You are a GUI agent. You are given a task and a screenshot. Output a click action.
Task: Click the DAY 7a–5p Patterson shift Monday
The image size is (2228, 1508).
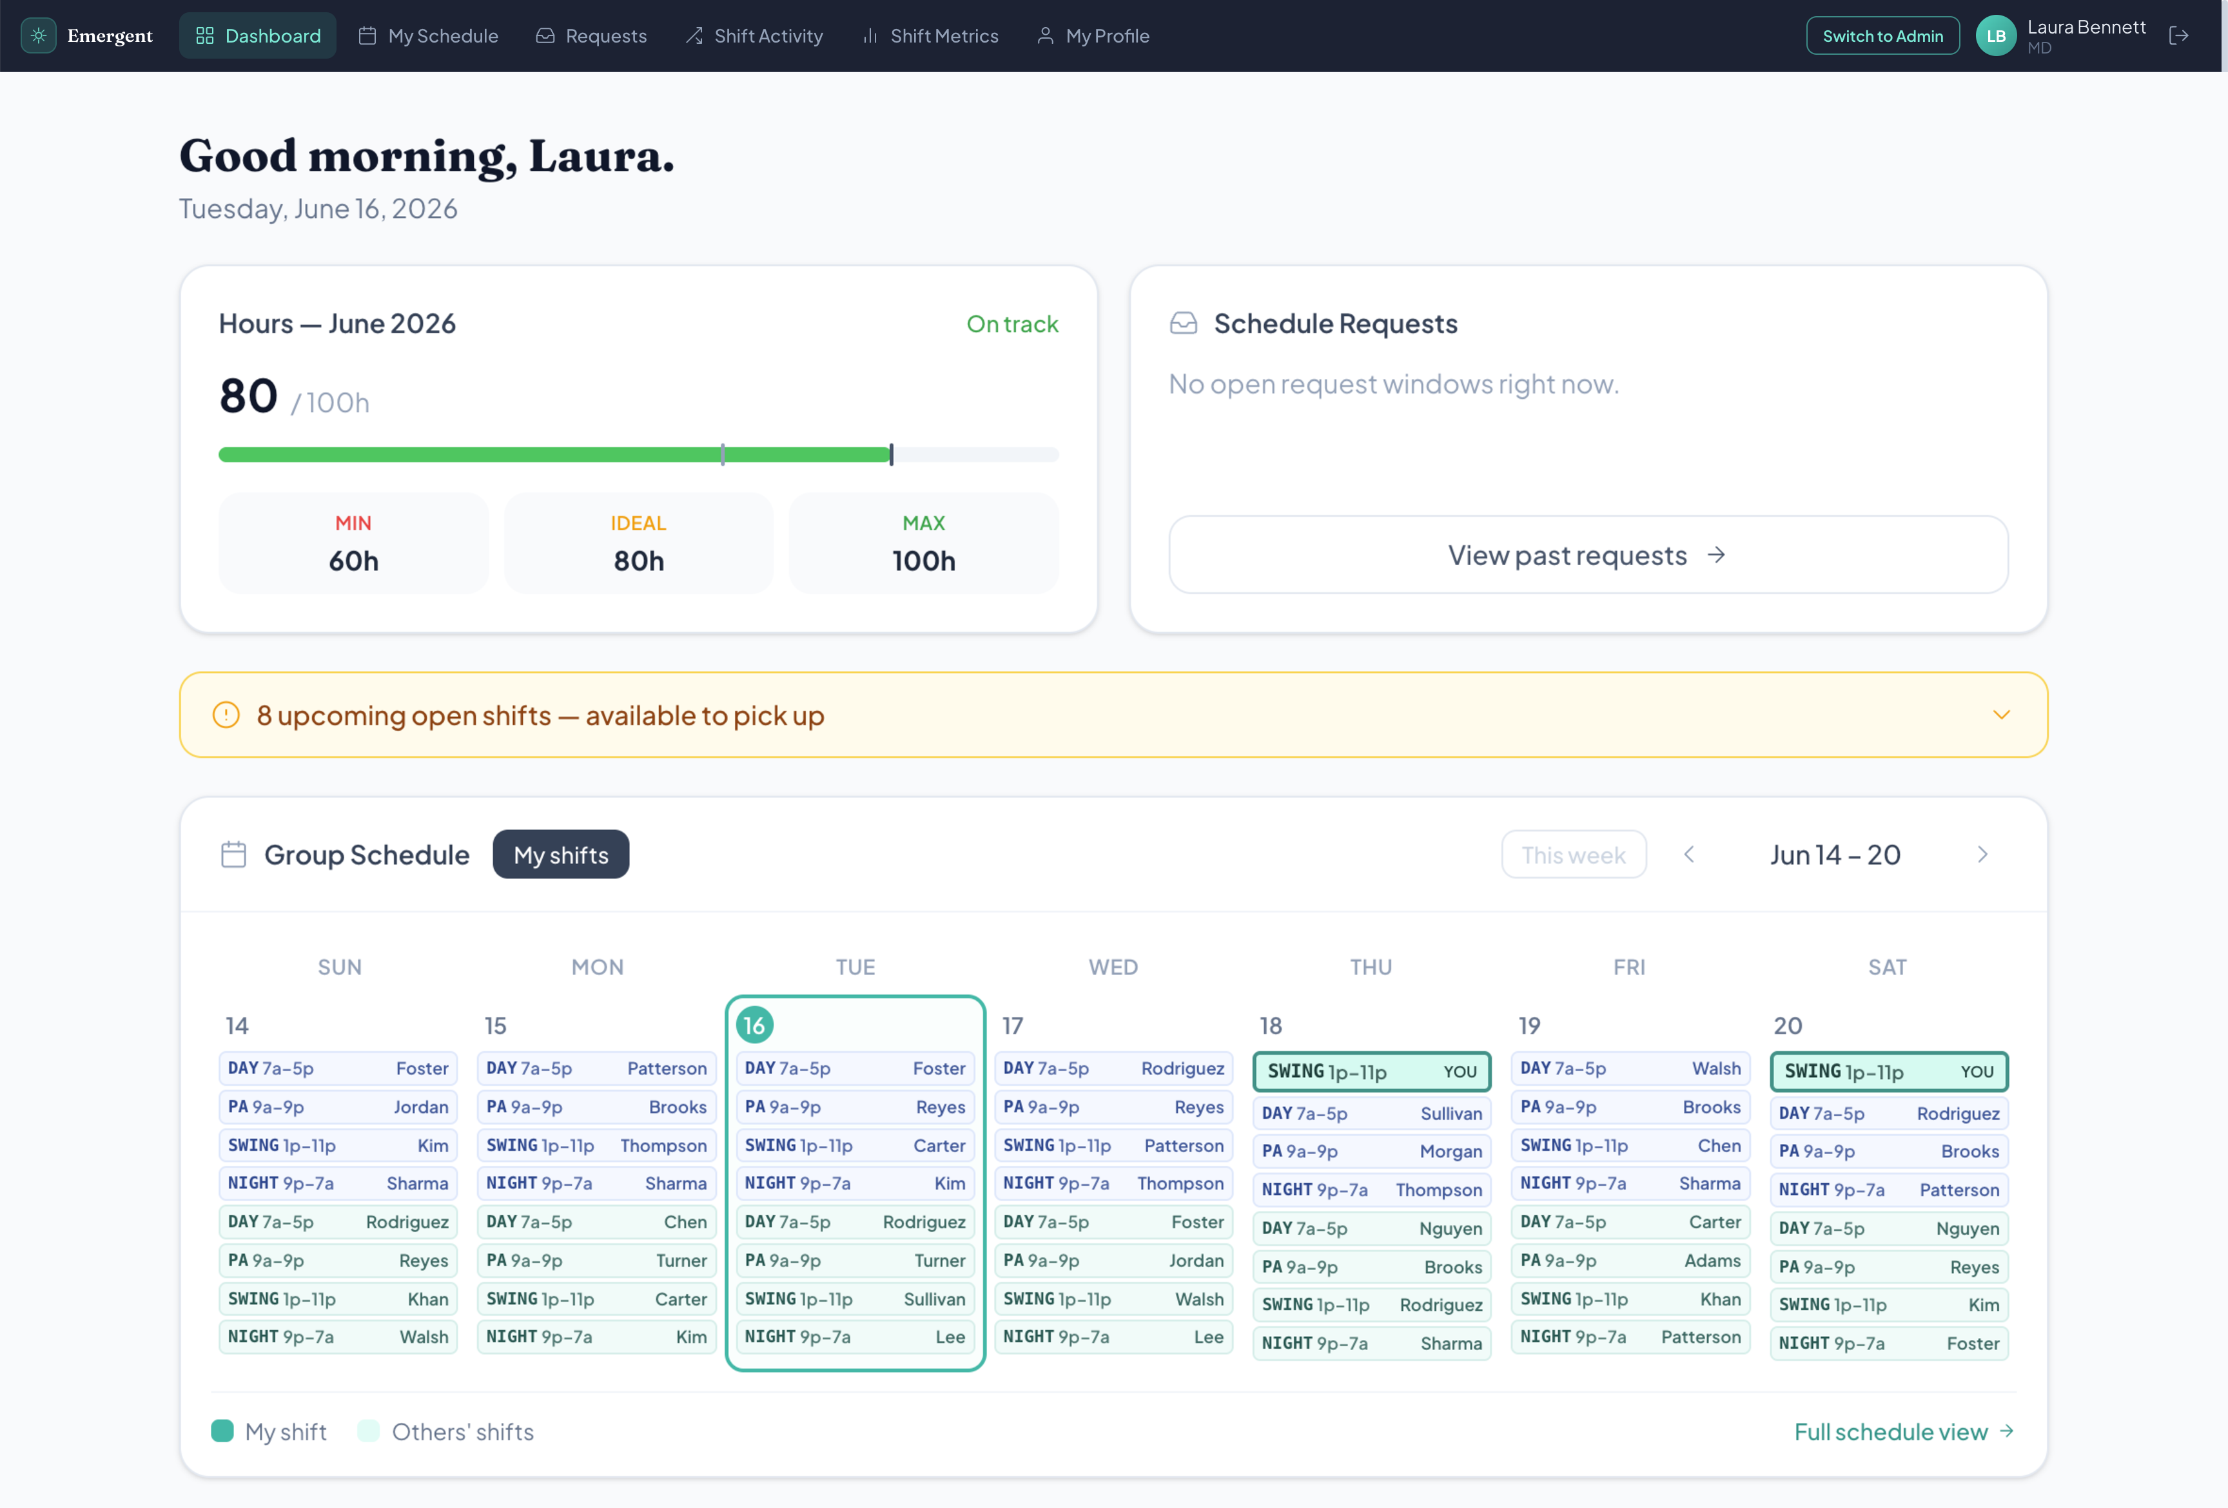596,1067
